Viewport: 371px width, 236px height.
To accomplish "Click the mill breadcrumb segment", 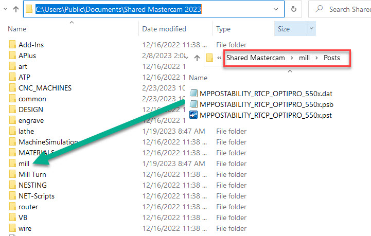I will 304,58.
